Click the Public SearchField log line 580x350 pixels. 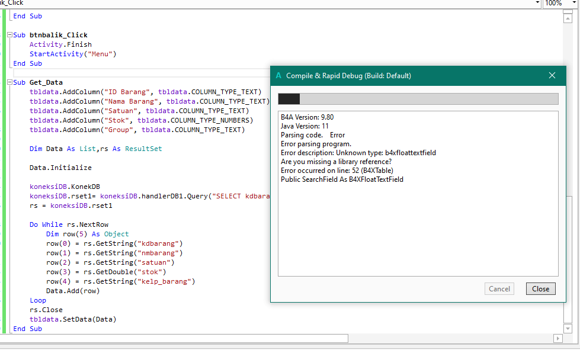[x=342, y=179]
